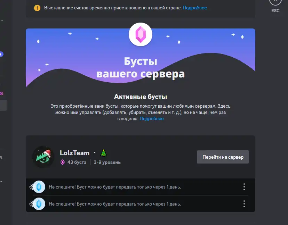
Task: Click the snowflake cooldown icon on second boost
Action: tap(32, 204)
